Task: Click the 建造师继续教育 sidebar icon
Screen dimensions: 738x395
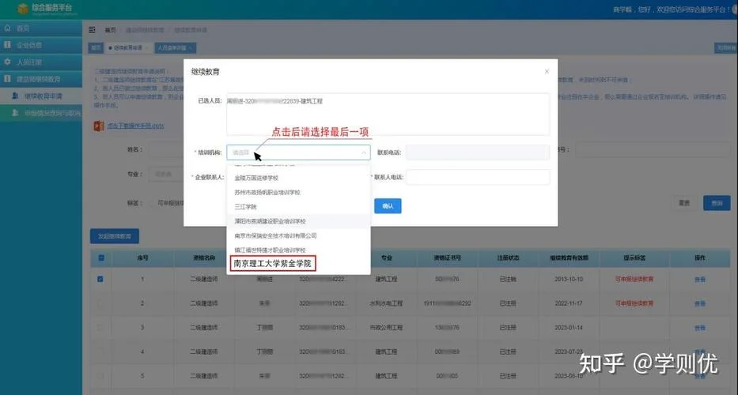Action: (x=8, y=78)
